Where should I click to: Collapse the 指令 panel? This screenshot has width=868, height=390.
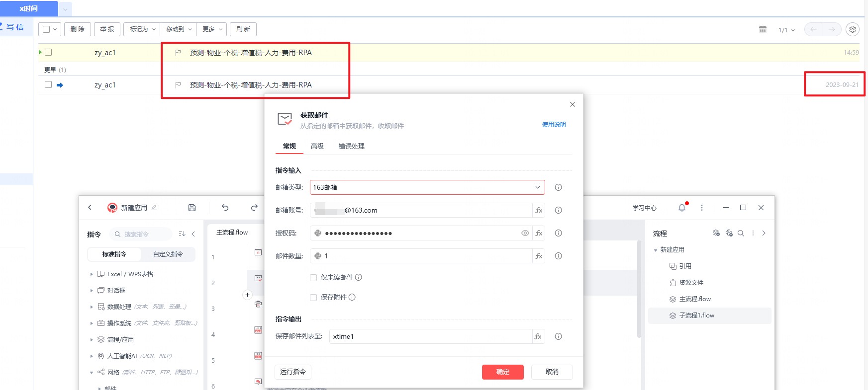[x=193, y=234]
